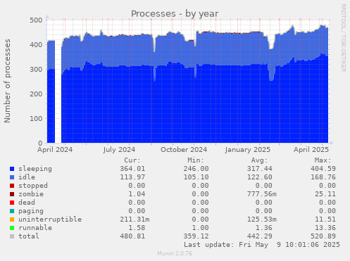Click the zombie legend color swatch
The image size is (350, 261).
point(12,194)
